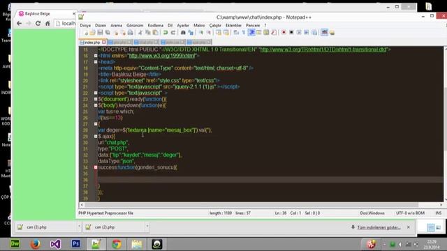Click the Cut scissors icon
This screenshot has height=251, width=447.
click(140, 33)
